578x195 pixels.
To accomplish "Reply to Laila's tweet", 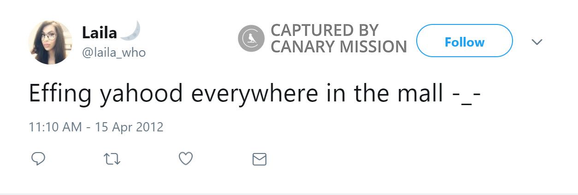I will (x=38, y=159).
